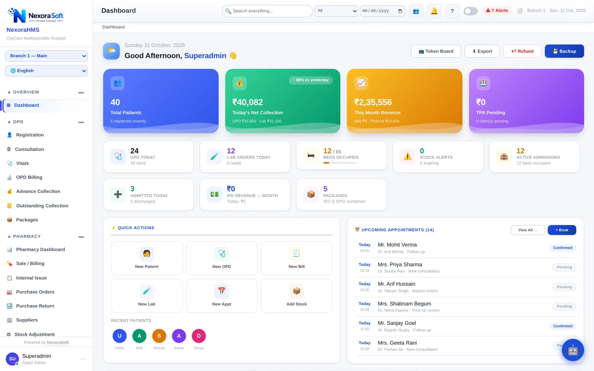Open the All search filter dropdown

[336, 11]
